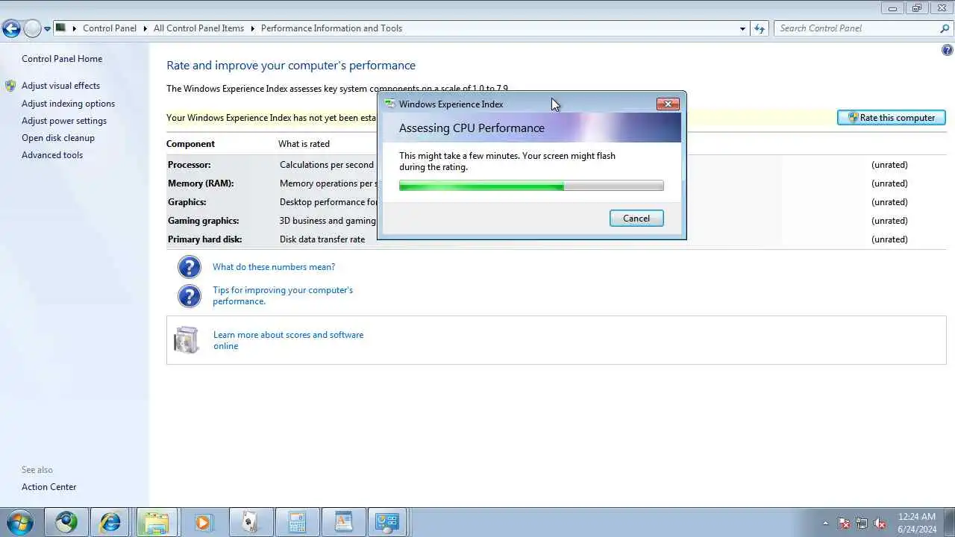This screenshot has width=955, height=537.
Task: Open Windows Explorer folder in taskbar
Action: point(157,522)
